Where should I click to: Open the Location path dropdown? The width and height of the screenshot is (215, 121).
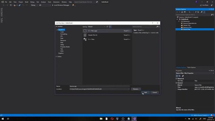pos(129,89)
